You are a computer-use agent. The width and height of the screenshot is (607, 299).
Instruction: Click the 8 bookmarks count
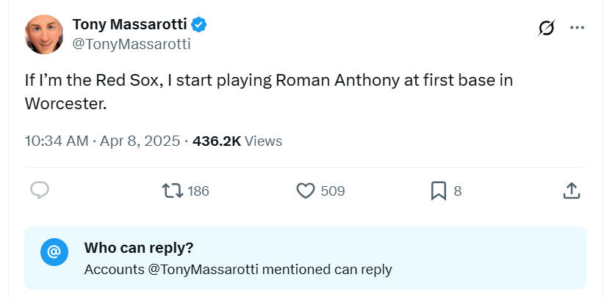click(x=457, y=191)
